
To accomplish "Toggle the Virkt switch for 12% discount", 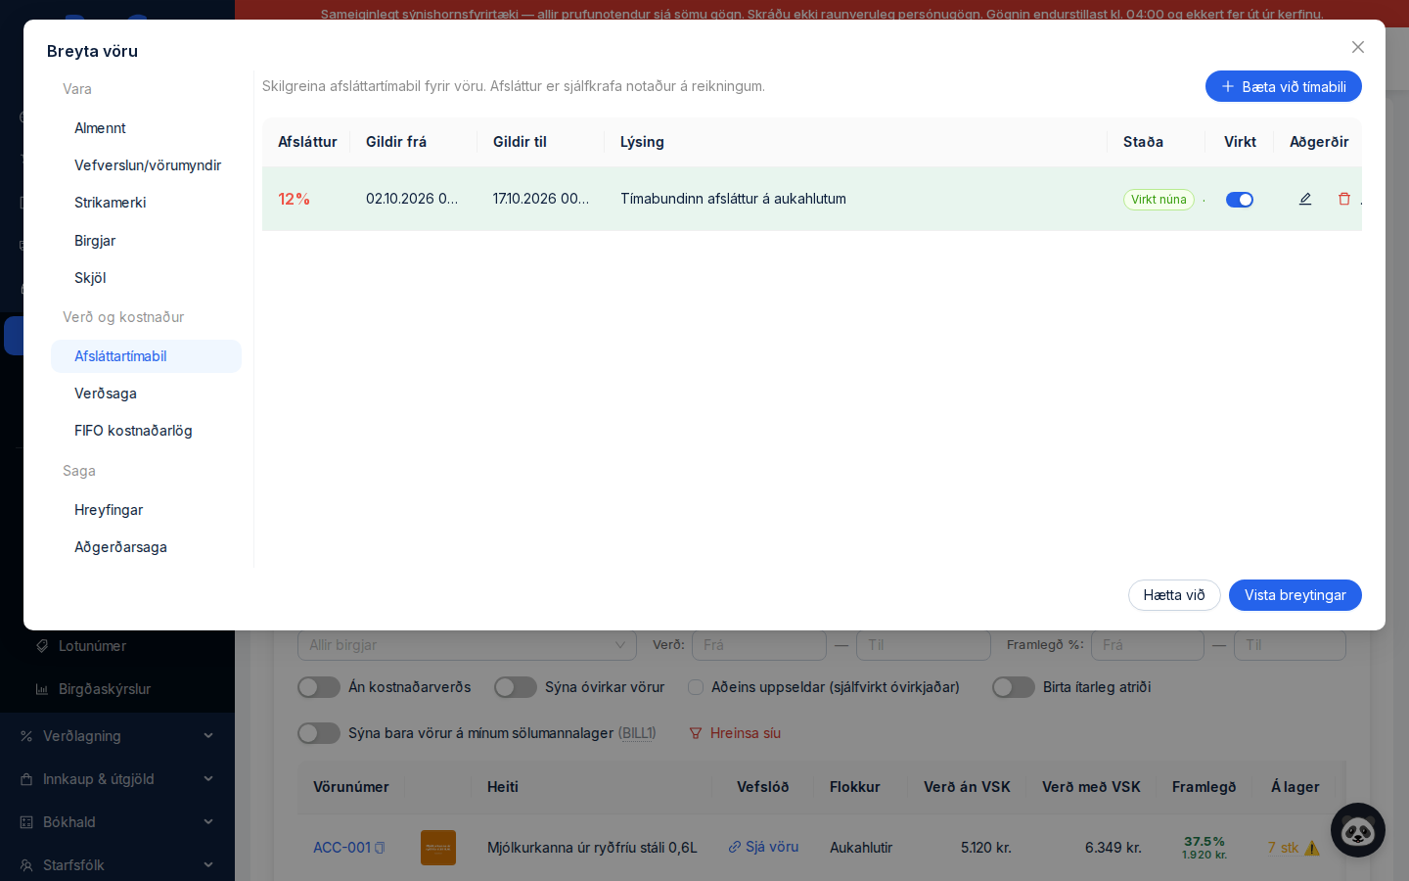I will pyautogui.click(x=1240, y=200).
